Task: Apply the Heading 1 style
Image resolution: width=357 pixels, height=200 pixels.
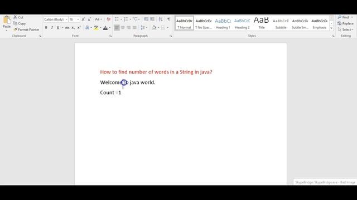Action: click(223, 23)
